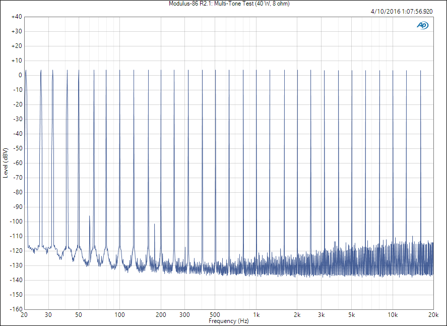Click the timestamp 4/10/2016 1:07:56.920
The width and height of the screenshot is (447, 326).
(x=401, y=12)
